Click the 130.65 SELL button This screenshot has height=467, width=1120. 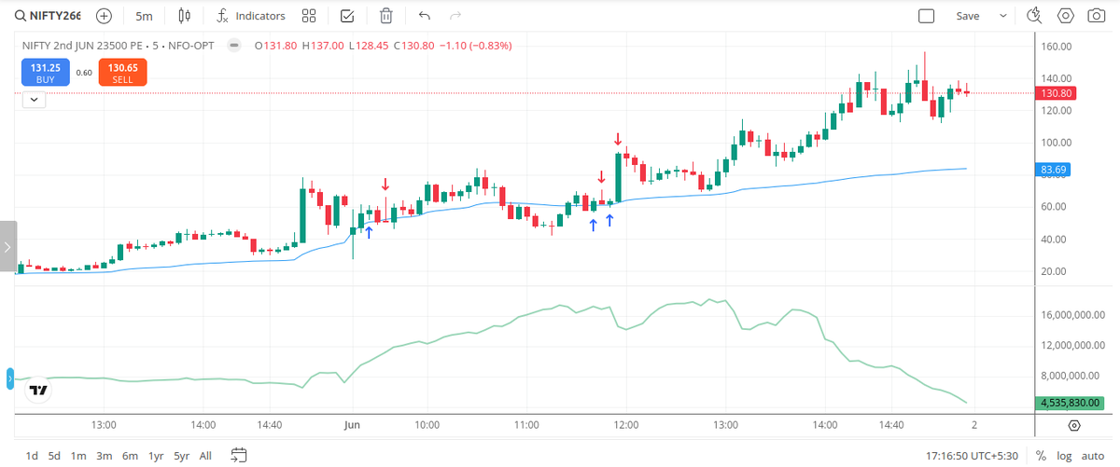[123, 73]
